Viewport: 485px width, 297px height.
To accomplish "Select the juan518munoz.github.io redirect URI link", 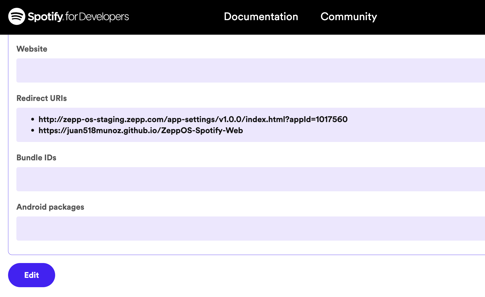I will [141, 130].
